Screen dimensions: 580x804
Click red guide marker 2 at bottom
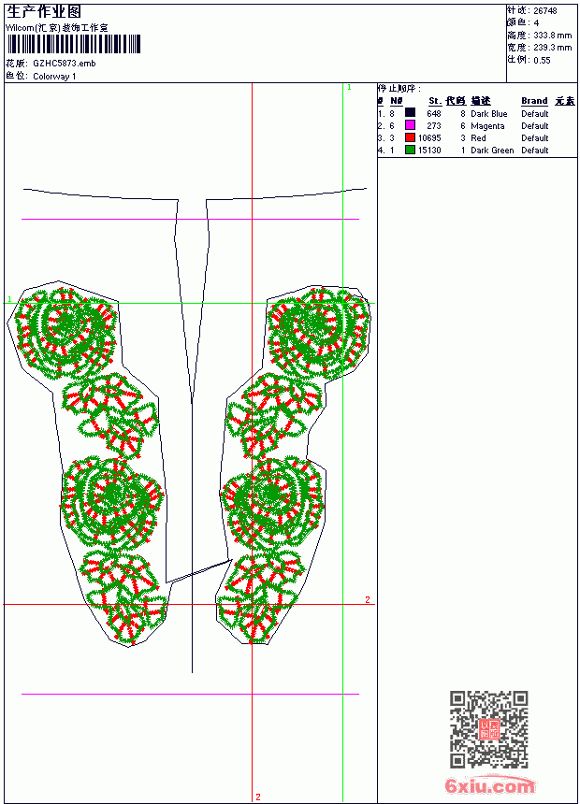click(x=258, y=797)
